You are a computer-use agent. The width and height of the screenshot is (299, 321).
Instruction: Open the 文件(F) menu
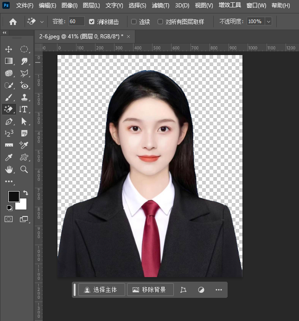(x=25, y=6)
